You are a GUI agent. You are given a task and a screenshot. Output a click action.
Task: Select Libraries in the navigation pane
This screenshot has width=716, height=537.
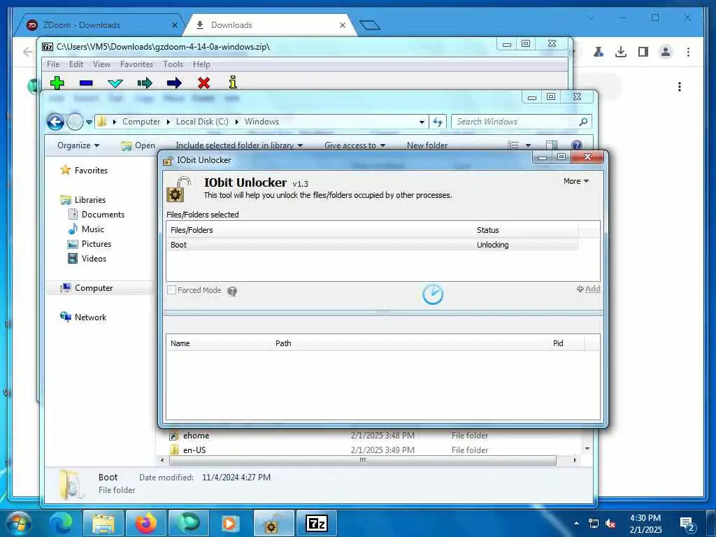(x=90, y=199)
